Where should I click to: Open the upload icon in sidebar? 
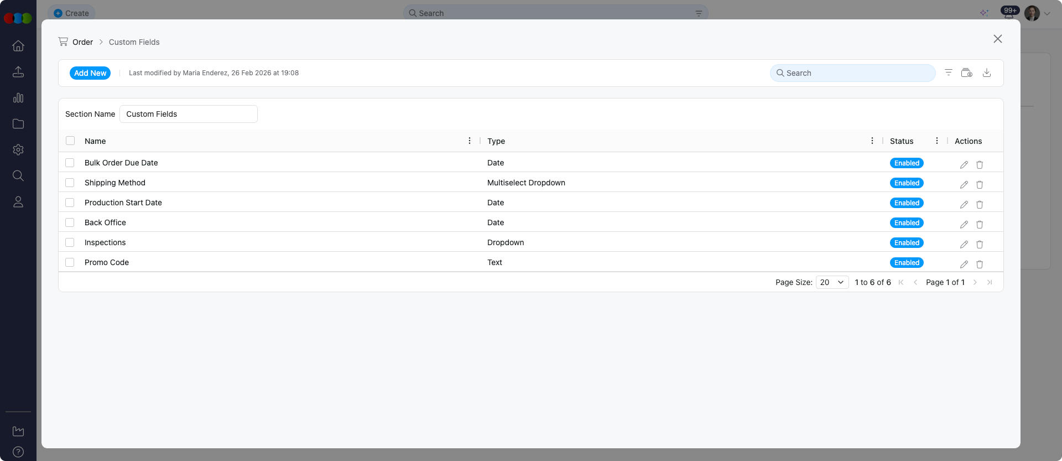click(x=18, y=72)
